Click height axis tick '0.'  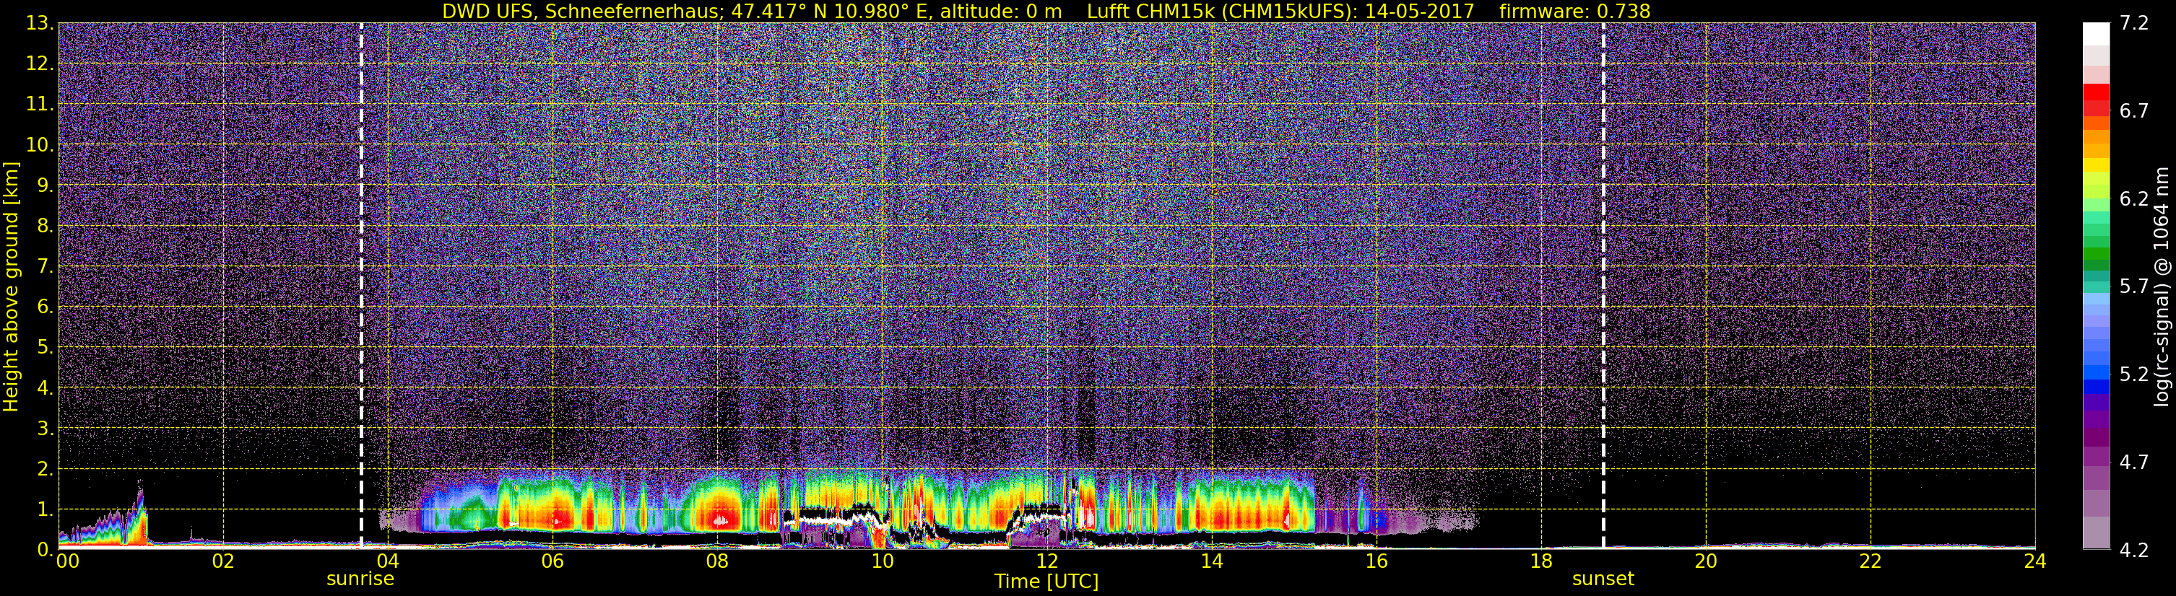tap(45, 550)
